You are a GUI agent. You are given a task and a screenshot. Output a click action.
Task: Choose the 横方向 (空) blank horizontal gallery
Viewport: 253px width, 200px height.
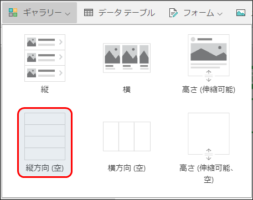coord(127,136)
